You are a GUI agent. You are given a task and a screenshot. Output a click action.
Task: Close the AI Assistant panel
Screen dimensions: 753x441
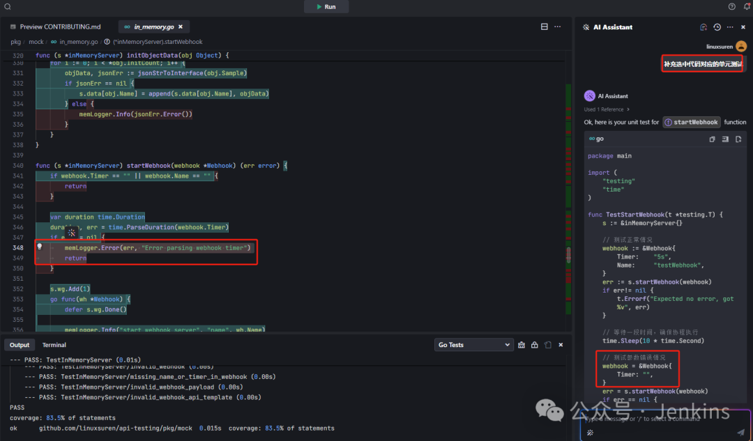point(743,27)
